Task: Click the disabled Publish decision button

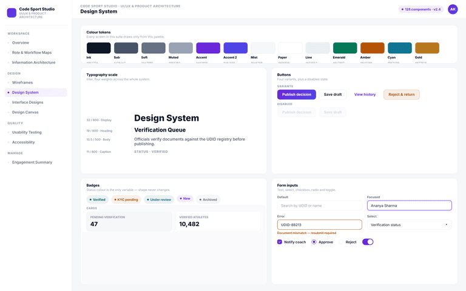Action: [297, 112]
